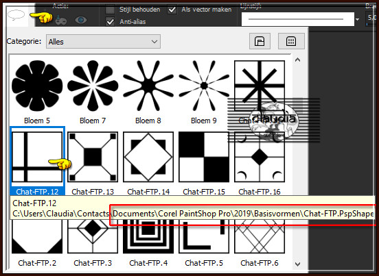379x276 pixels.
Task: Choose the Bloem 8 shape
Action: (x=148, y=86)
